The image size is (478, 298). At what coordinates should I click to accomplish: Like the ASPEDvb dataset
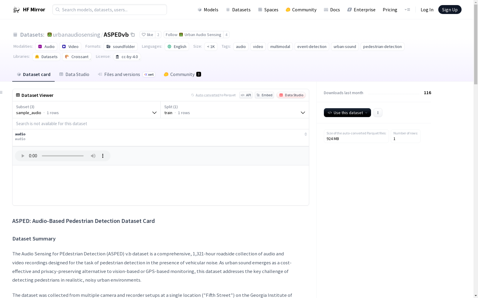point(147,35)
